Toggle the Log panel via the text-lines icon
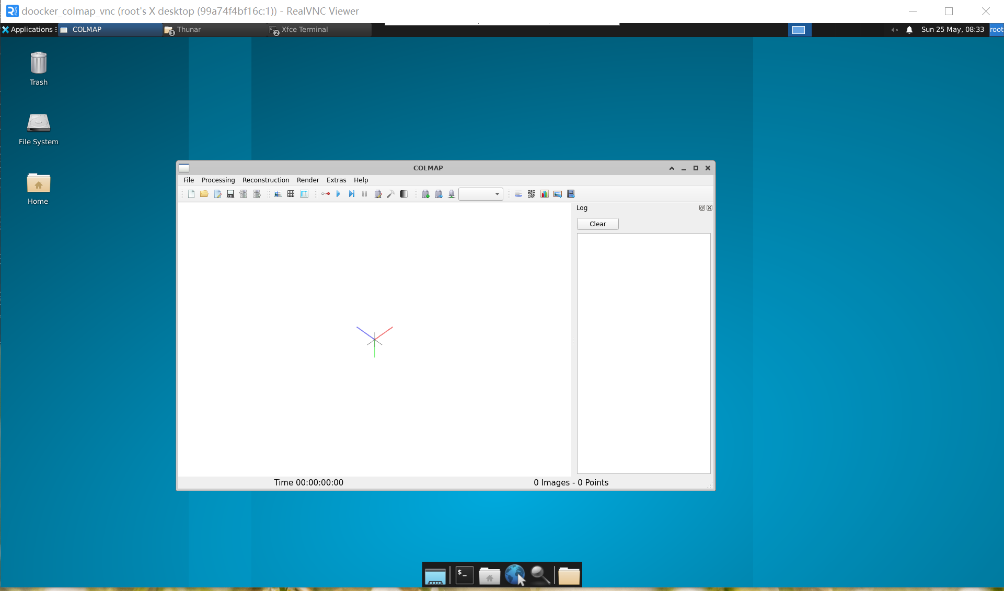This screenshot has width=1004, height=591. [518, 194]
